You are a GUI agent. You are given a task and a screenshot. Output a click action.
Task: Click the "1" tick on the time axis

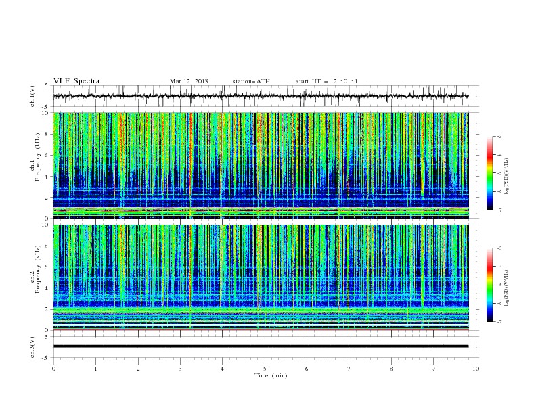pyautogui.click(x=95, y=369)
